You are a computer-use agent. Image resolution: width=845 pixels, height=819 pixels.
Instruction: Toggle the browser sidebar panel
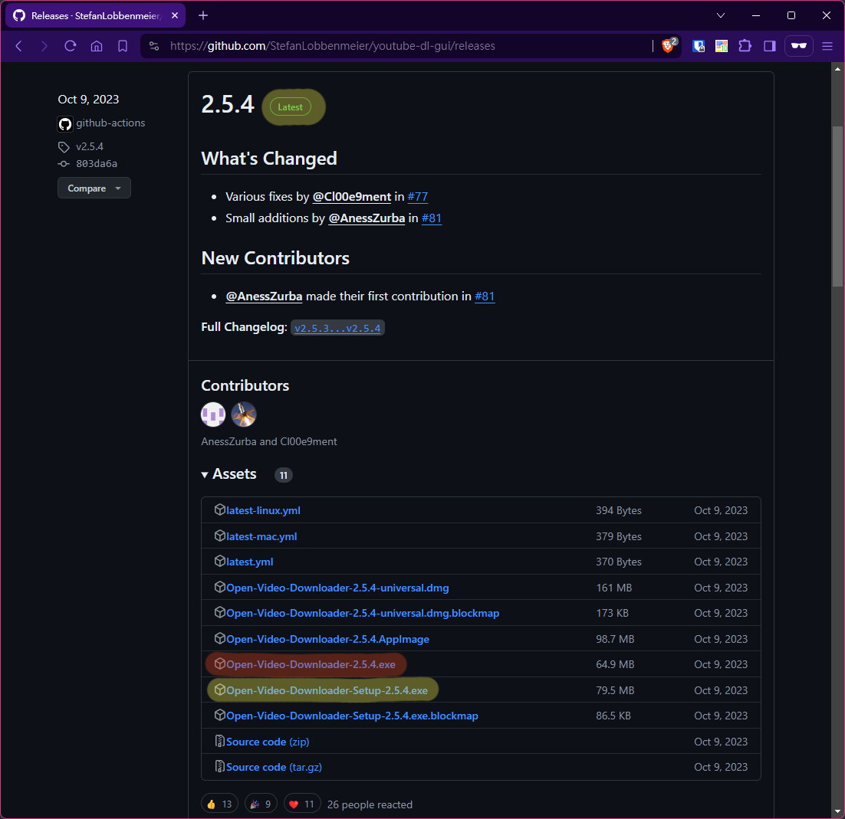tap(770, 46)
